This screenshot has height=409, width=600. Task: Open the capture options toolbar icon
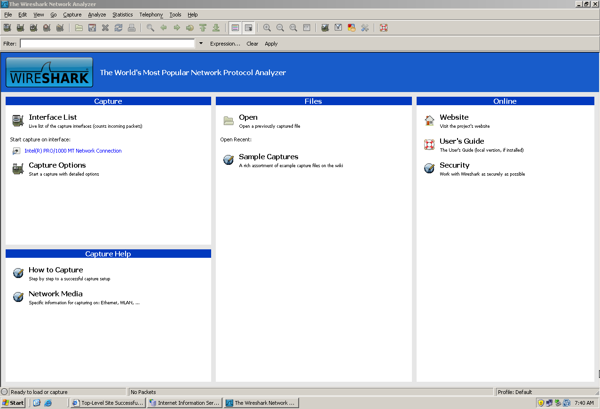[20, 28]
